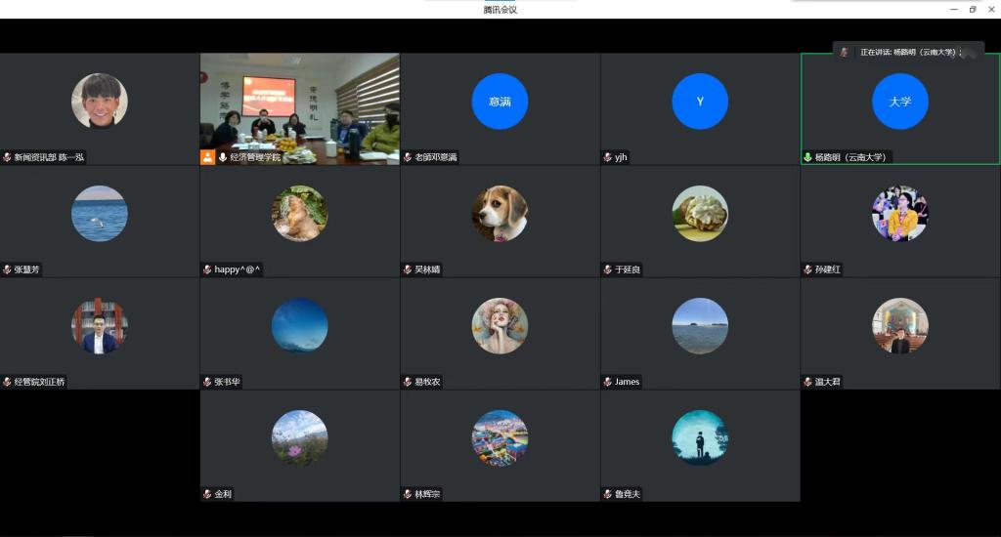Click the blue 意满 avatar circle
This screenshot has height=537, width=1001.
pyautogui.click(x=500, y=102)
